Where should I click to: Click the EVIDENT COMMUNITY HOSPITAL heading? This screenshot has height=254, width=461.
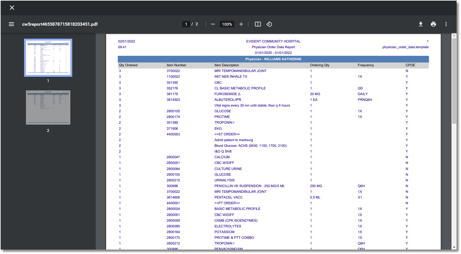pos(273,41)
